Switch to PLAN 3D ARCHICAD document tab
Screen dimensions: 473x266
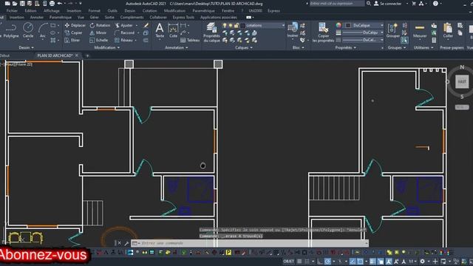tap(55, 55)
